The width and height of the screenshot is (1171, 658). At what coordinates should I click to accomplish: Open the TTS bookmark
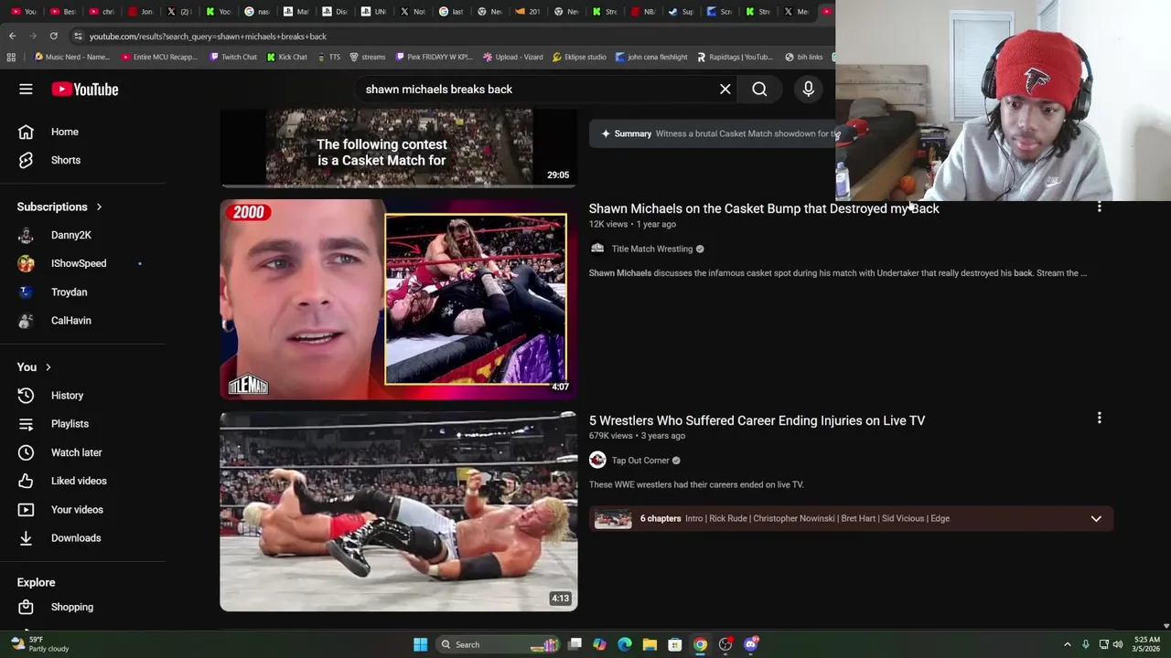[x=328, y=57]
